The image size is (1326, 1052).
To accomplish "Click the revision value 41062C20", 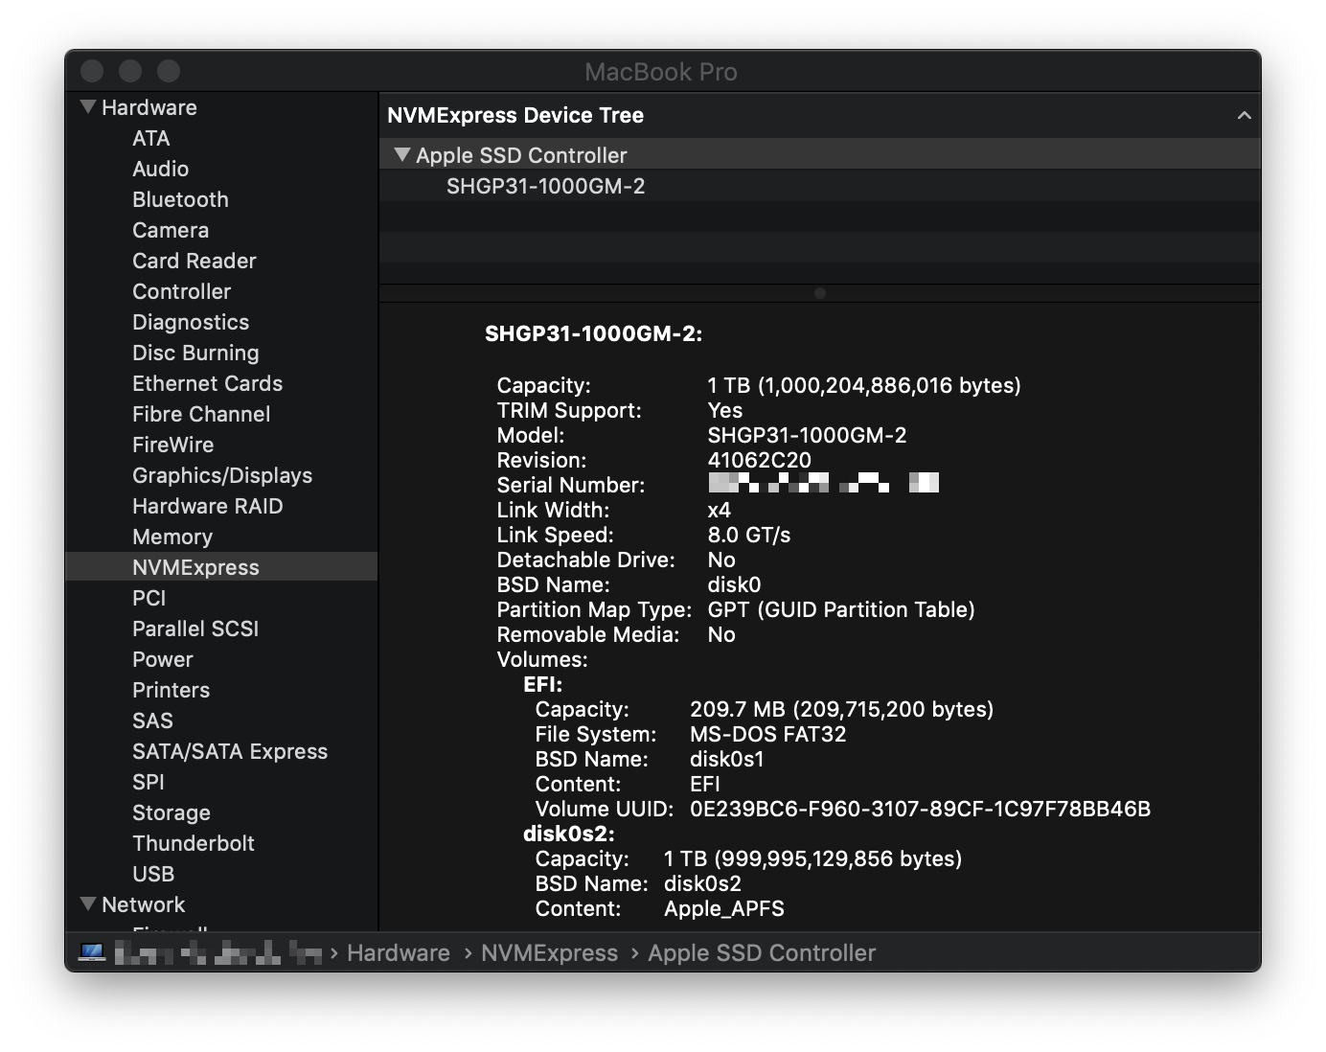I will 760,460.
